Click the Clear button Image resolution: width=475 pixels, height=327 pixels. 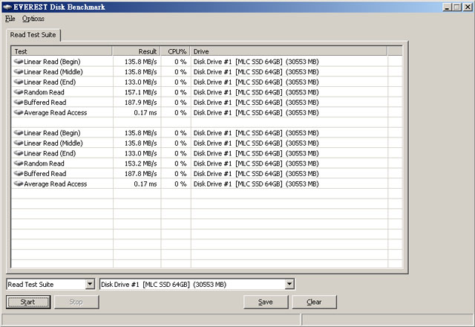point(314,302)
